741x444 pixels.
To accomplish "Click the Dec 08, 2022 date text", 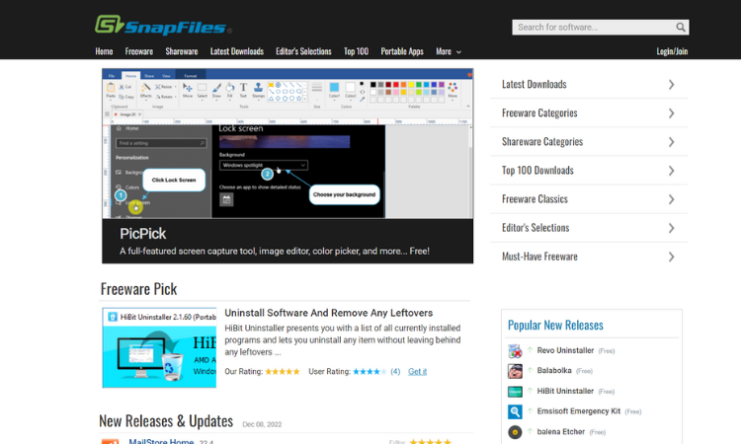I will 262,424.
